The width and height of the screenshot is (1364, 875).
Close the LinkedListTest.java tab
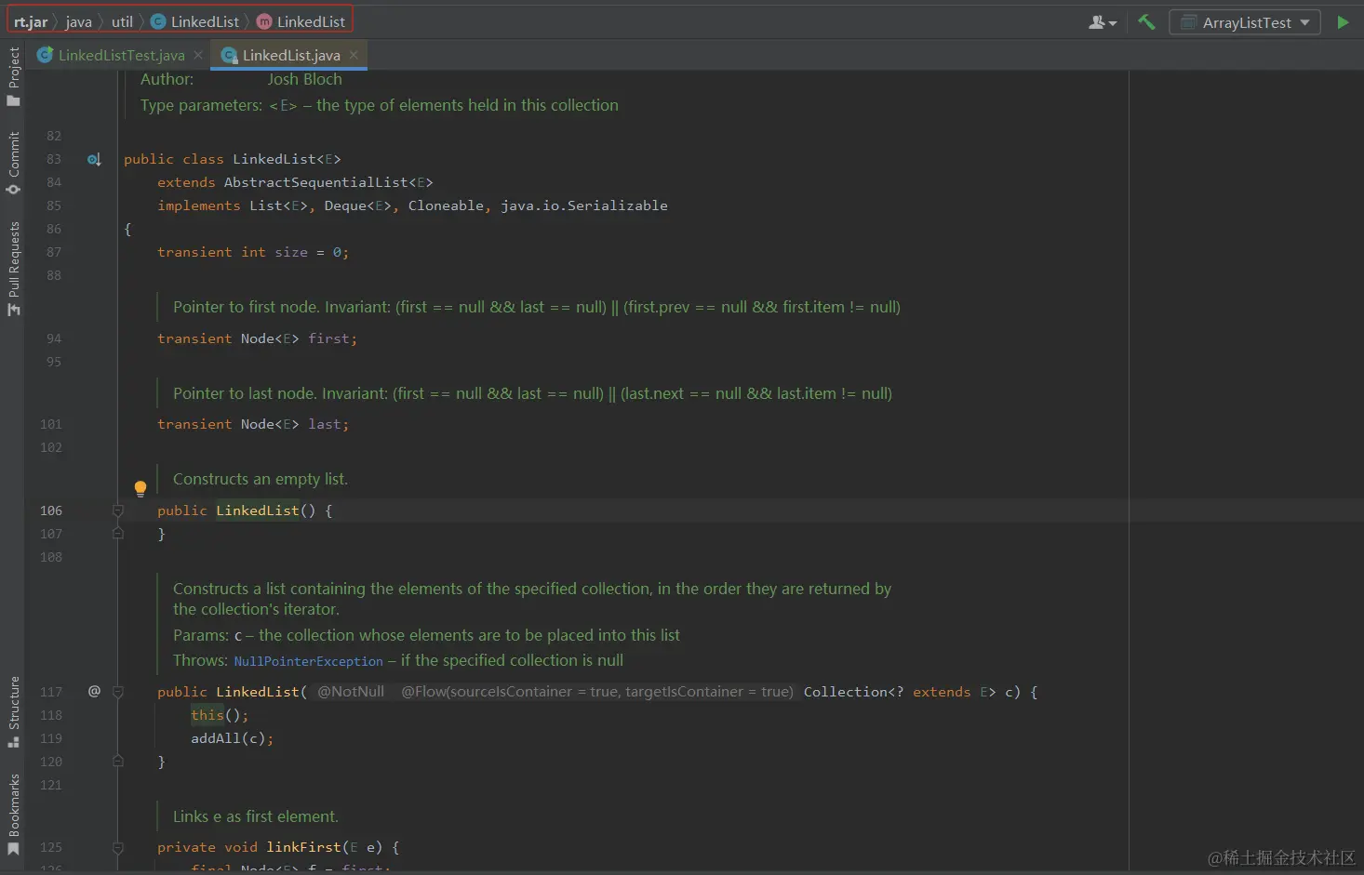(198, 56)
